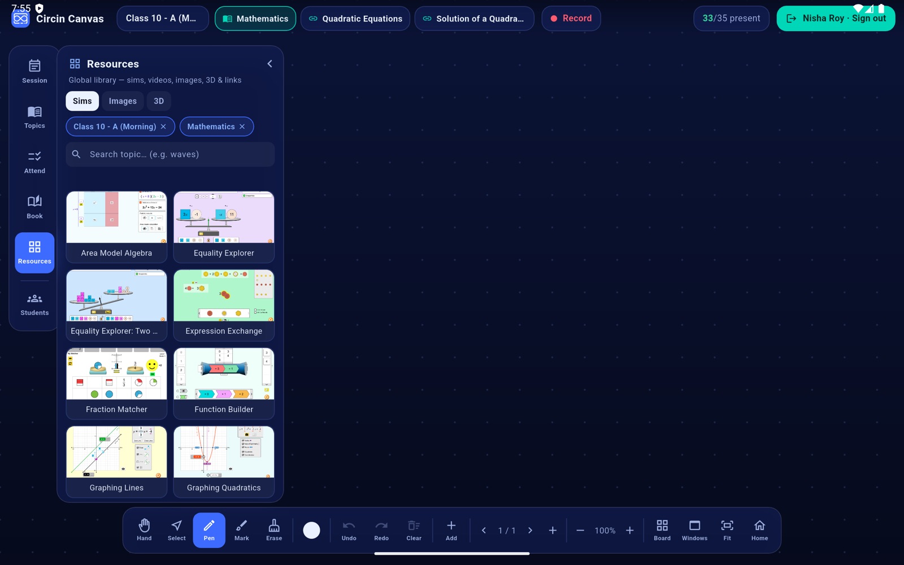The width and height of the screenshot is (904, 565).
Task: Switch to the Erase tool
Action: 274,530
